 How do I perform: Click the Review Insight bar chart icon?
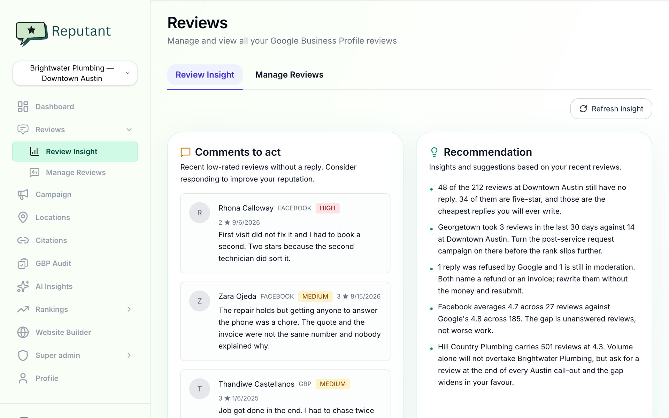tap(34, 152)
